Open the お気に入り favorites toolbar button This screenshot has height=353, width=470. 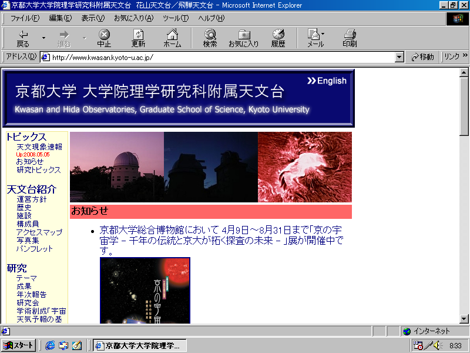click(x=244, y=38)
